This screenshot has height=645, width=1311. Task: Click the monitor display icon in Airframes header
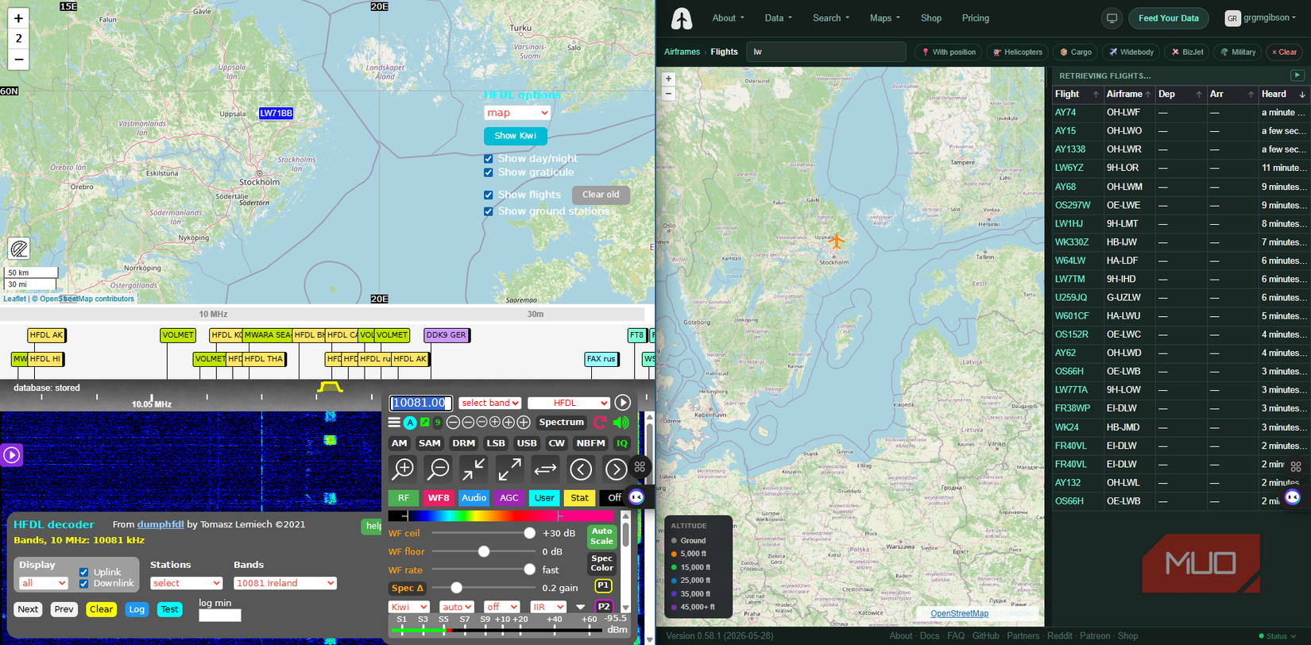click(1112, 18)
